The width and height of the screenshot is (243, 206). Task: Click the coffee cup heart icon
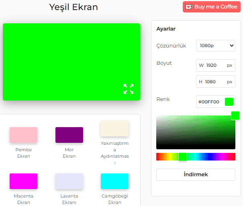[x=189, y=7]
